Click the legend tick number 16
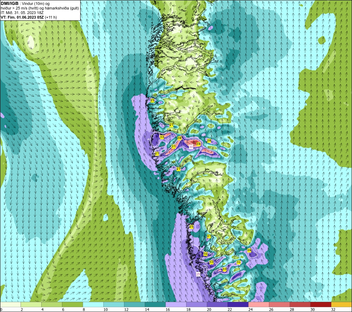This screenshot has height=312, width=352. (x=168, y=310)
